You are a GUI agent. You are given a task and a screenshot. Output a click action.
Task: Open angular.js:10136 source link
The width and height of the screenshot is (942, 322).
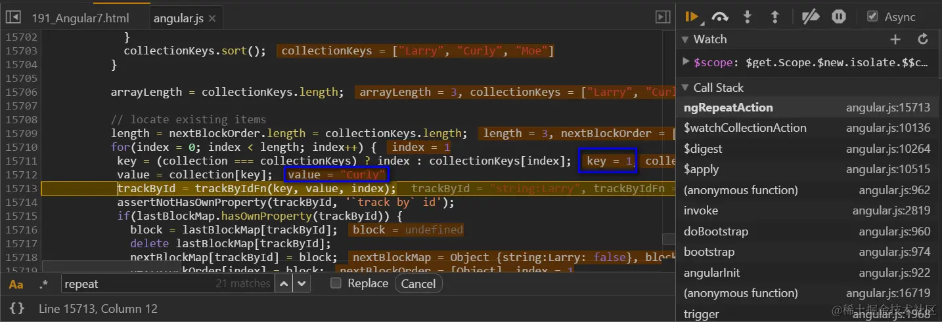[x=888, y=128]
